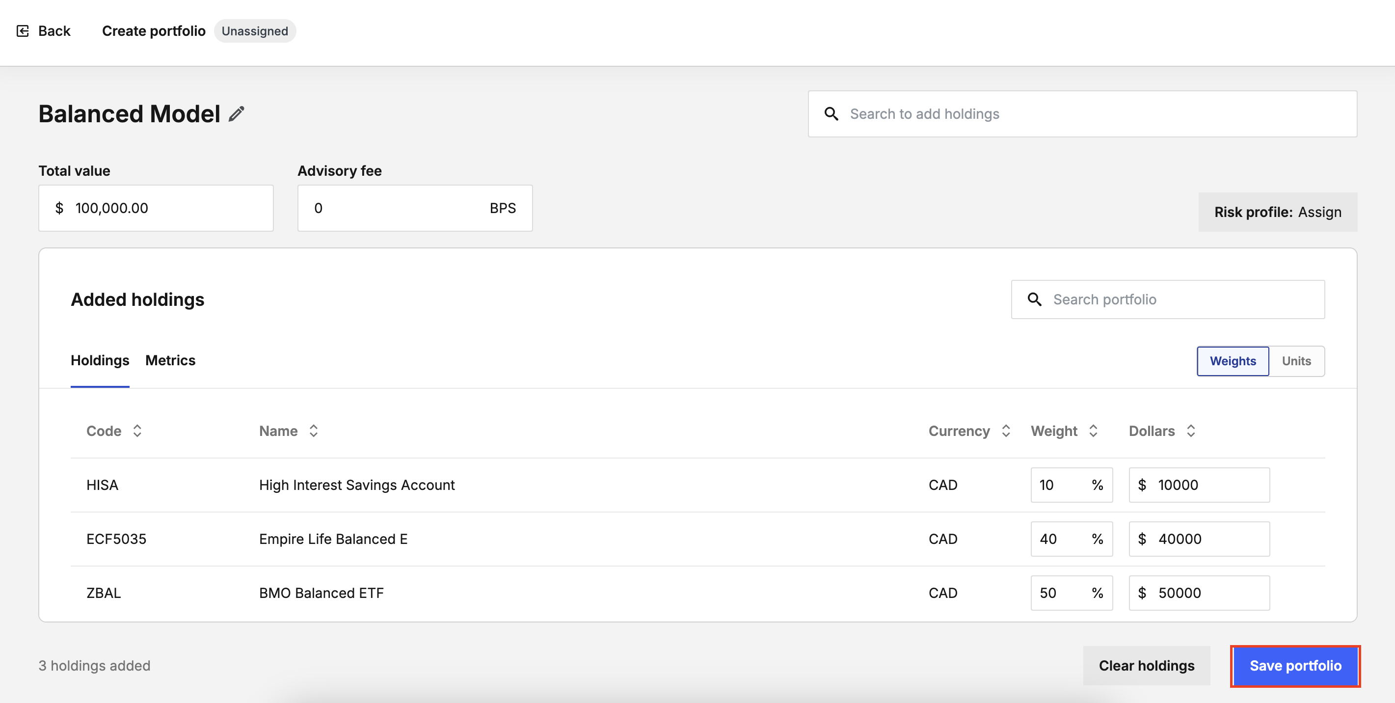Select the ECF5035 code cell

[x=116, y=540]
